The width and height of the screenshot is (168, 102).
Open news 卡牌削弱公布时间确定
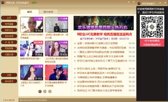pyautogui.click(x=97, y=77)
